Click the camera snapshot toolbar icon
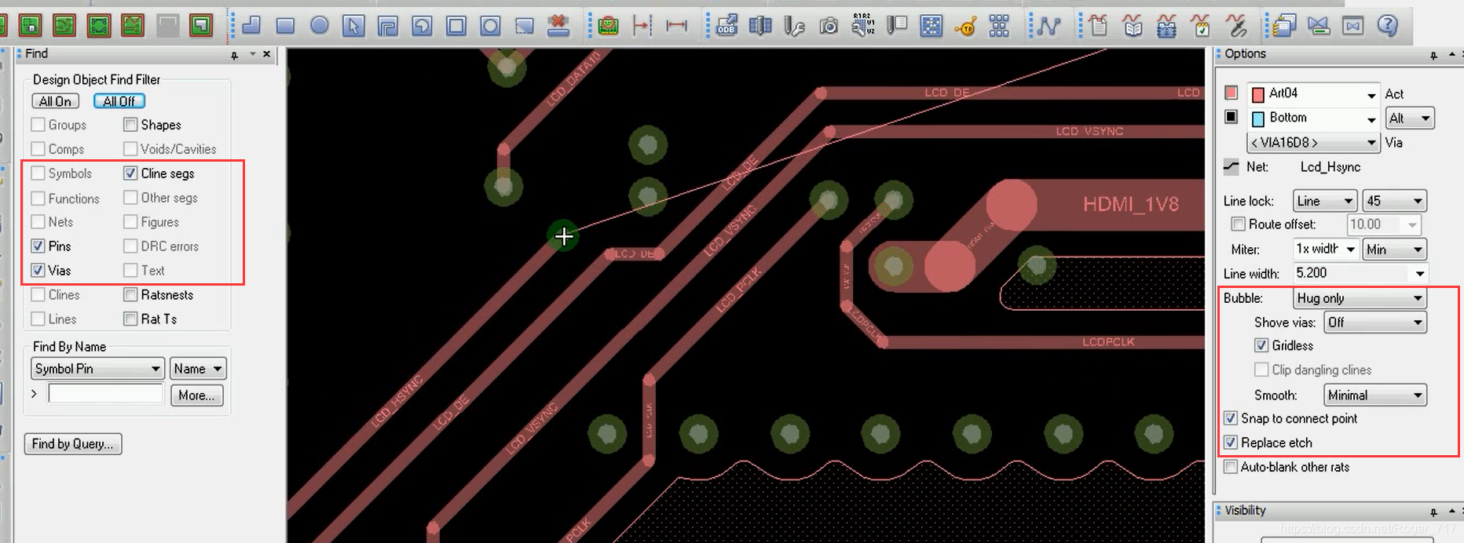This screenshot has height=543, width=1464. [x=829, y=27]
